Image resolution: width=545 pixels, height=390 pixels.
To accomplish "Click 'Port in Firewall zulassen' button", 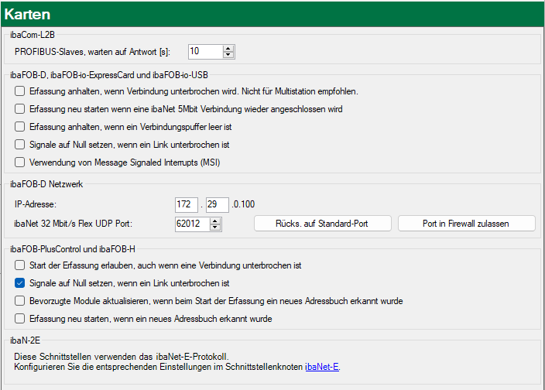I will point(467,224).
